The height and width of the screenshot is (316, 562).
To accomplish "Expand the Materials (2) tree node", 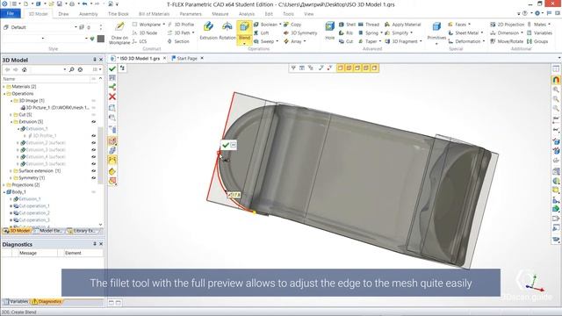I will (x=4, y=87).
